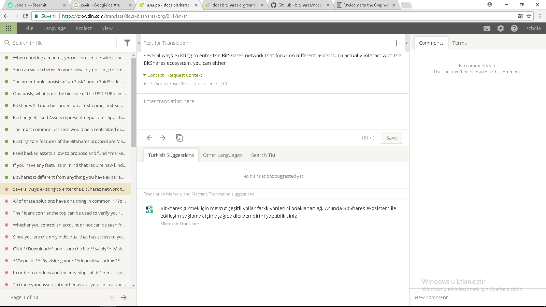546x307 pixels.
Task: Open the string filter funnel icon
Action: tap(127, 43)
